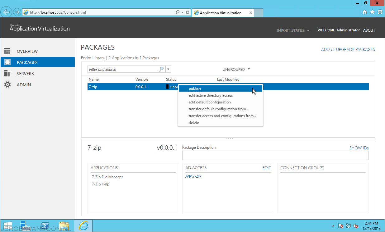Open volume speaker tray icon
The height and width of the screenshot is (232, 385).
tap(356, 226)
